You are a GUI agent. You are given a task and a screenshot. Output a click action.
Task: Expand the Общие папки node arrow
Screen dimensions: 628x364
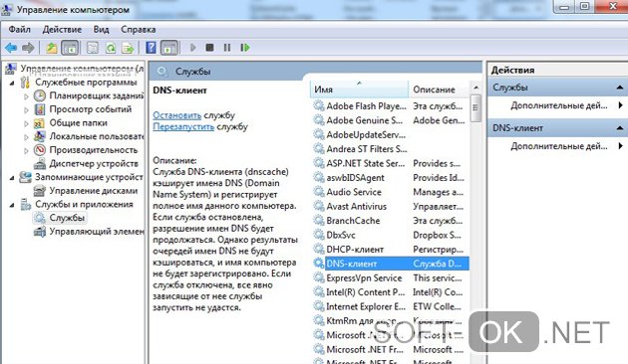(x=26, y=123)
